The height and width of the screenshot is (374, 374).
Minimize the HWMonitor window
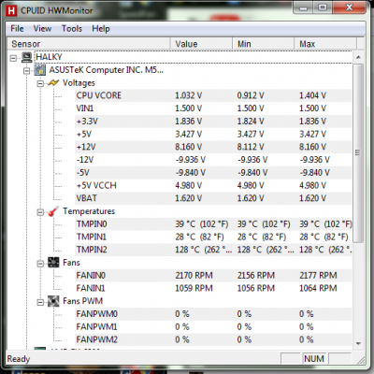[x=303, y=7]
